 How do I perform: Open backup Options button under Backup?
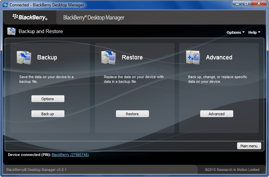point(48,99)
